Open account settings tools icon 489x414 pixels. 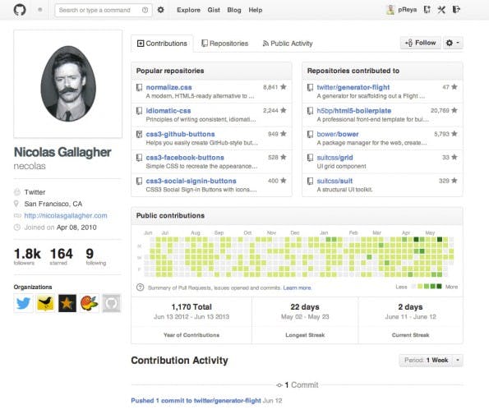click(x=441, y=10)
